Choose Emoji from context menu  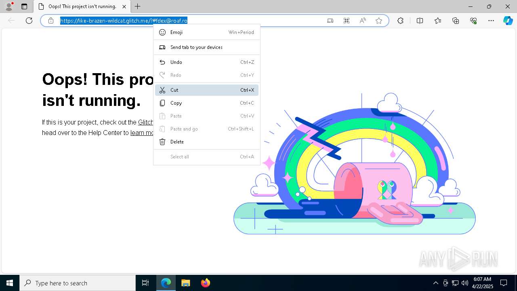(207, 32)
